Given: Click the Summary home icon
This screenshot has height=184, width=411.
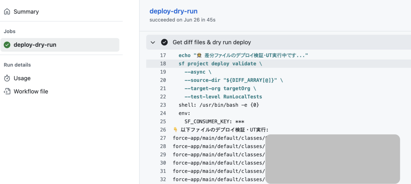Looking at the screenshot, I should (x=7, y=12).
